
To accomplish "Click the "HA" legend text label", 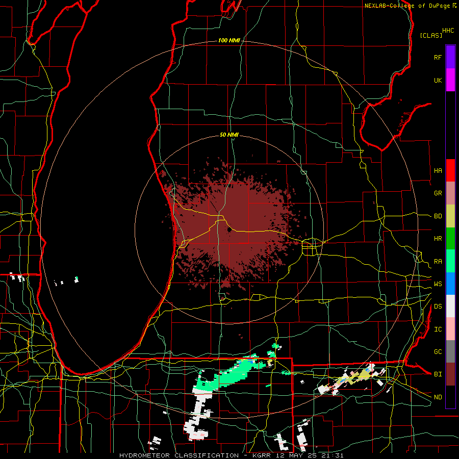I will (438, 170).
